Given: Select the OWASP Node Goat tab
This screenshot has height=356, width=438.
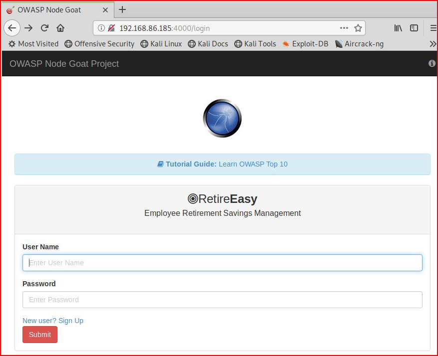Looking at the screenshot, I should tap(57, 10).
